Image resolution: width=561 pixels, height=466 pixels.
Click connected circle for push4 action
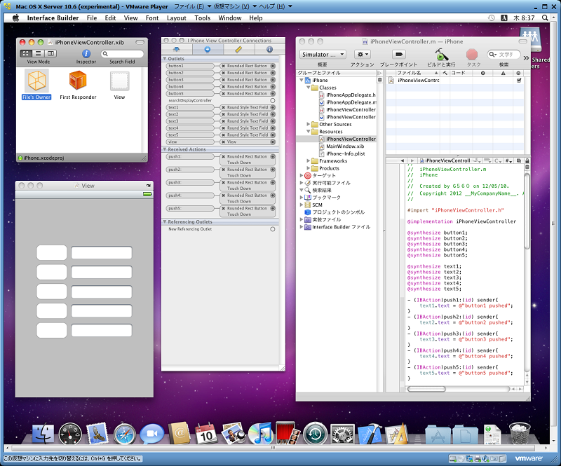pos(273,196)
